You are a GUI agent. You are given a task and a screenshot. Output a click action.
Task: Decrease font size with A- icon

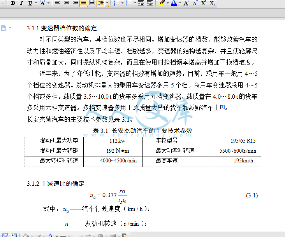pos(195,3)
